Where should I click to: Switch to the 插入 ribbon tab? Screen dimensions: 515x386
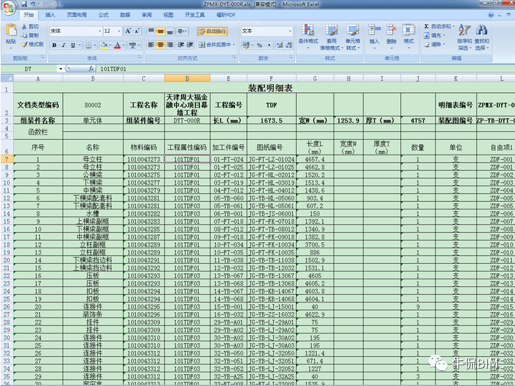tap(51, 15)
